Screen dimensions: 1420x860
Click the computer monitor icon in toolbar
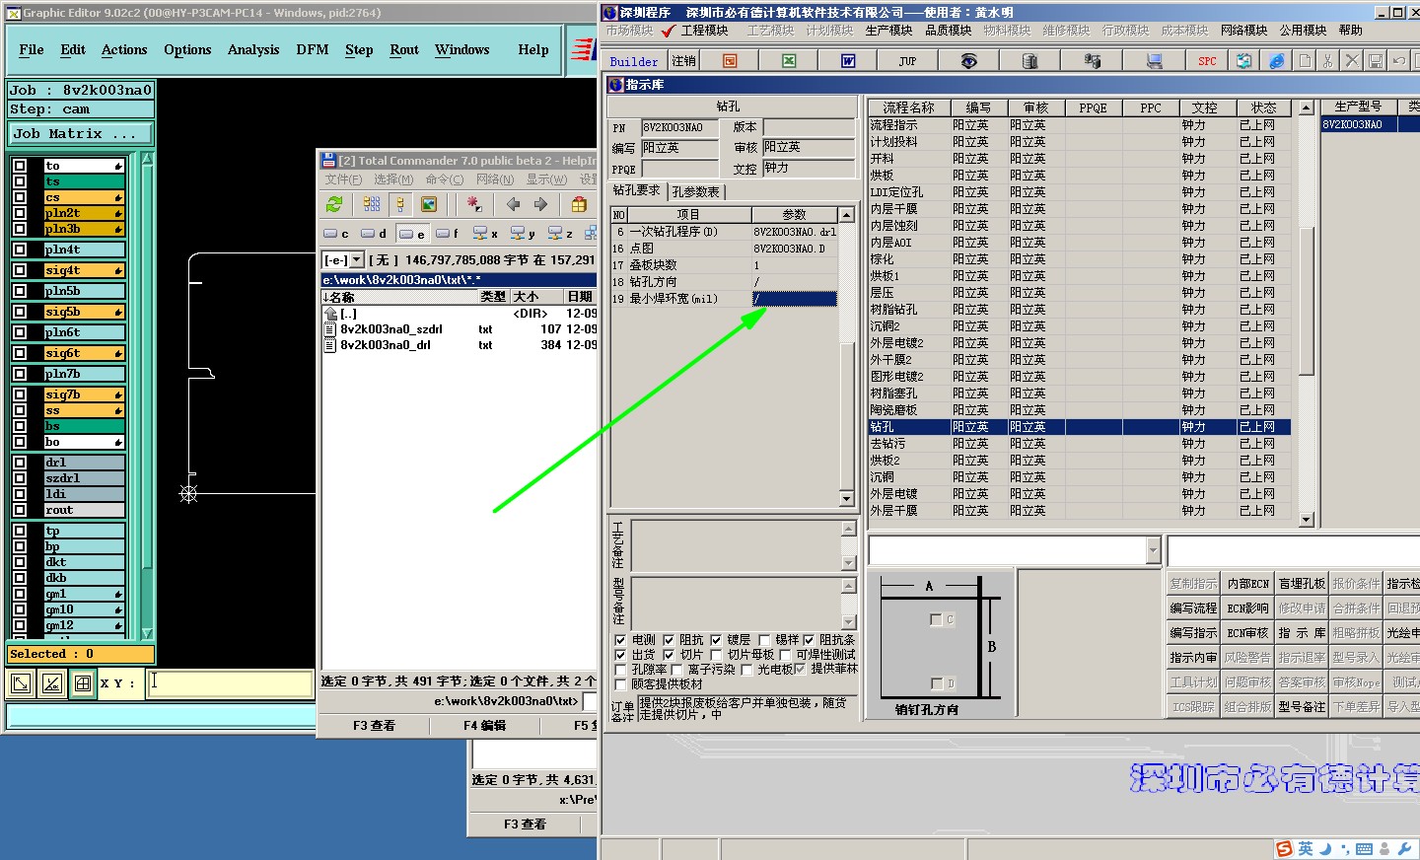tap(1154, 61)
